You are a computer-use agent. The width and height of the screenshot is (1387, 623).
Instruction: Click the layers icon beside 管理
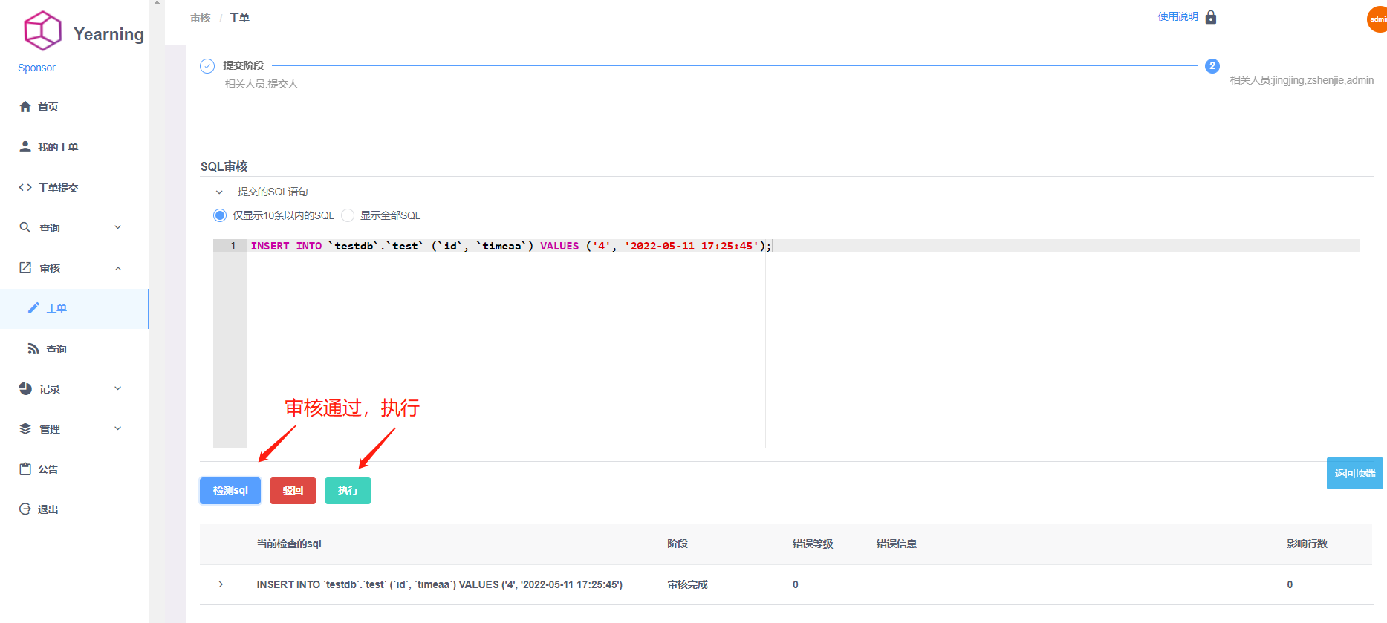(x=25, y=429)
